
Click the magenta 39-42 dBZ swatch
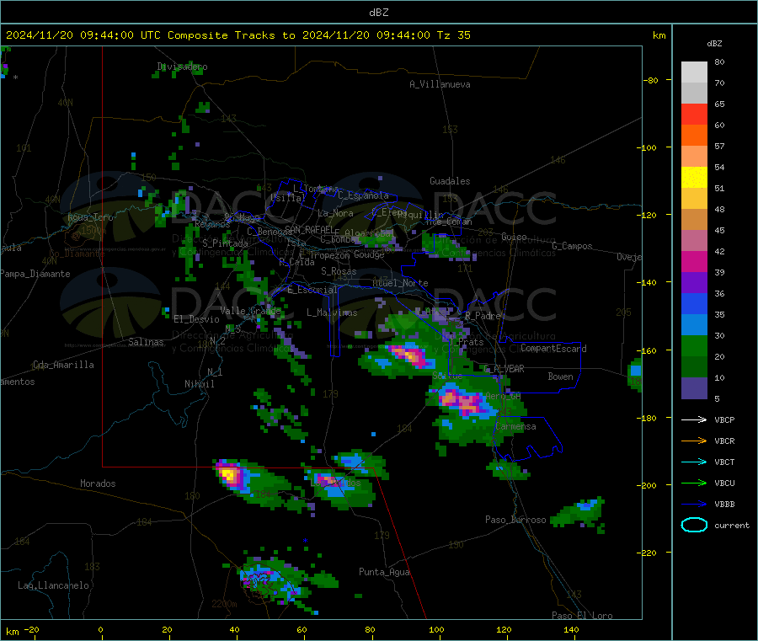click(x=694, y=261)
